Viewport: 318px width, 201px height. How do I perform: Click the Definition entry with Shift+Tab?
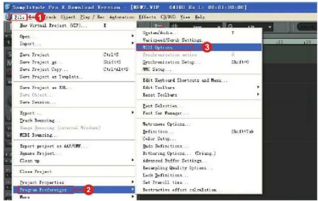pos(199,132)
